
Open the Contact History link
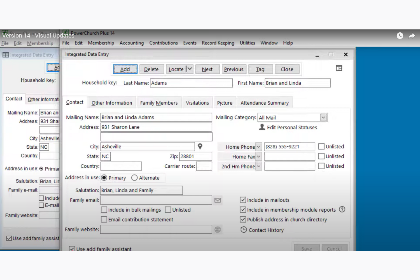(266, 230)
